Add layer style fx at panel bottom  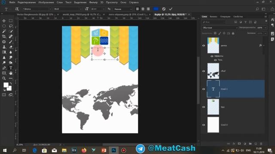(x=234, y=144)
